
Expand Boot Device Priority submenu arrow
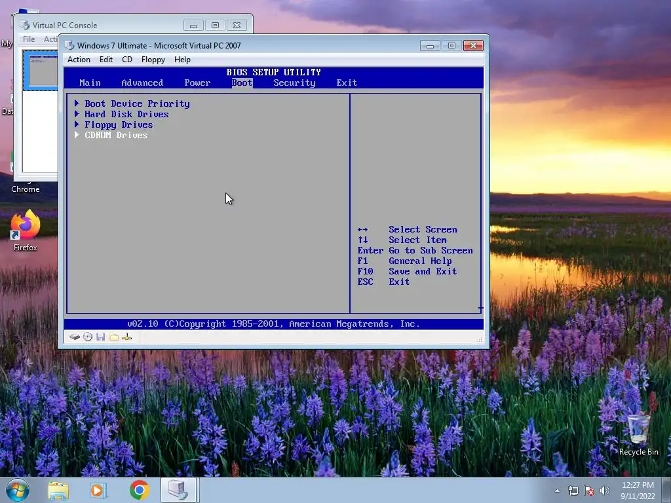point(77,103)
